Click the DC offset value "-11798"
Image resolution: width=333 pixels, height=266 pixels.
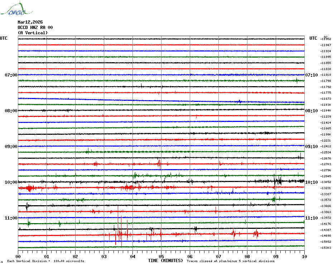point(326,81)
